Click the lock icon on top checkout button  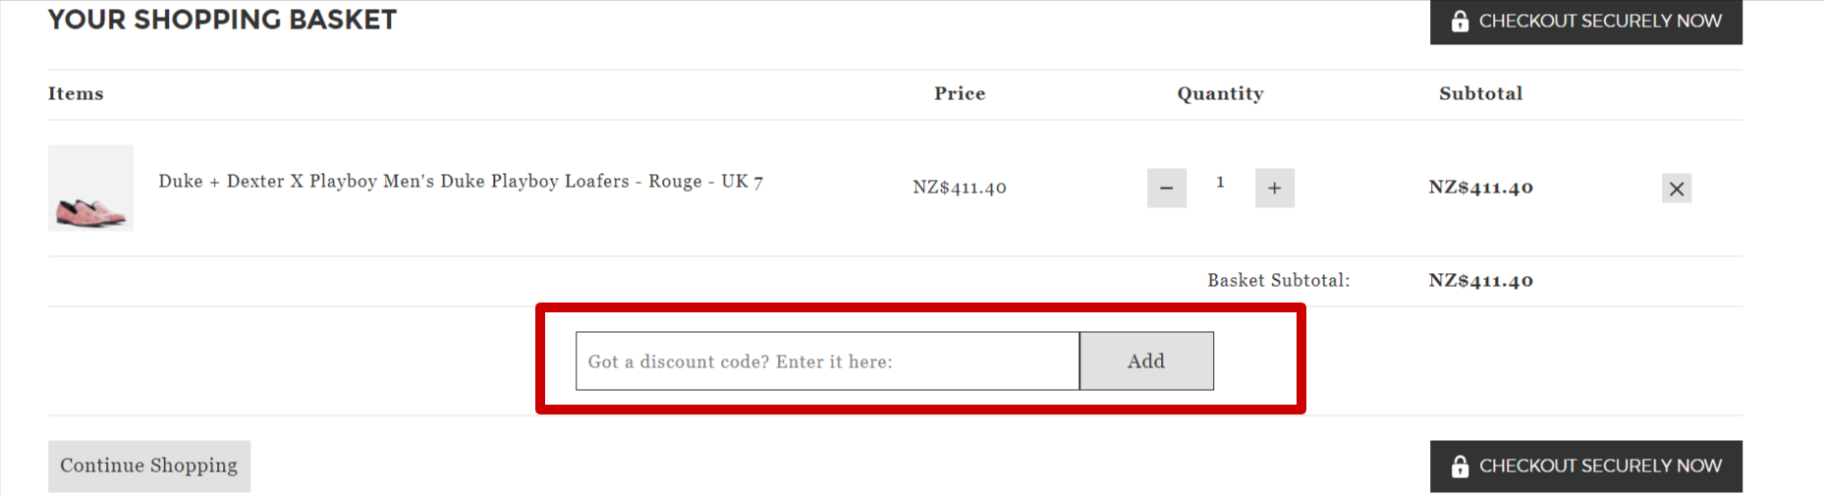click(x=1460, y=21)
